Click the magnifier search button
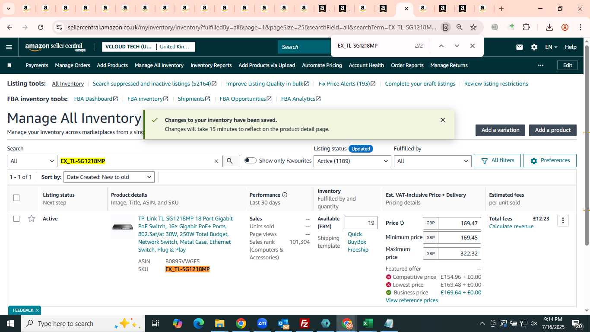 click(231, 161)
